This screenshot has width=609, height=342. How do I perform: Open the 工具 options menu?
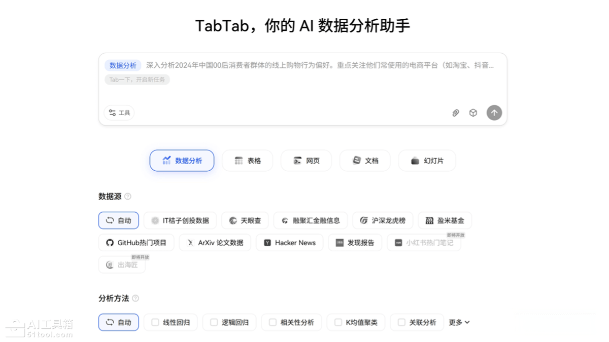coord(119,113)
